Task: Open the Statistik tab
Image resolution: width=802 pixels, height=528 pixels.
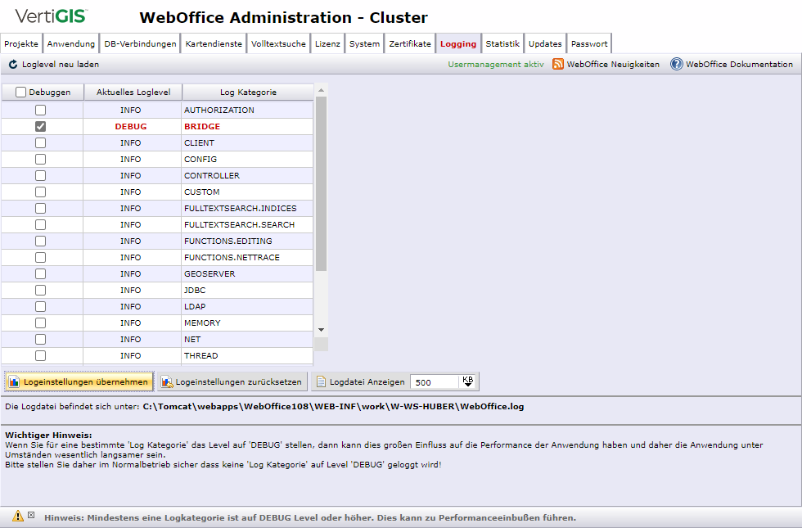Action: pos(502,43)
